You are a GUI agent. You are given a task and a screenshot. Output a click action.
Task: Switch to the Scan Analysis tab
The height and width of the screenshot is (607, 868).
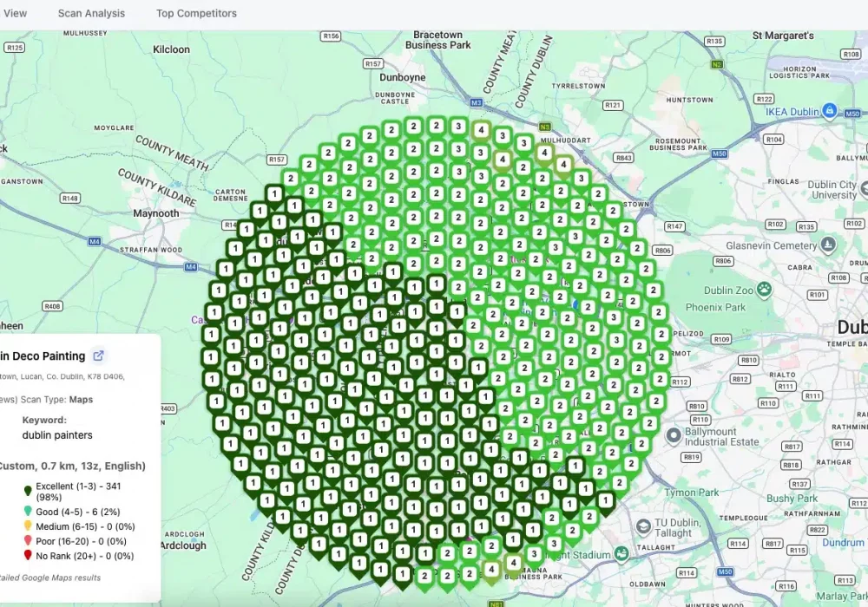[x=90, y=13]
